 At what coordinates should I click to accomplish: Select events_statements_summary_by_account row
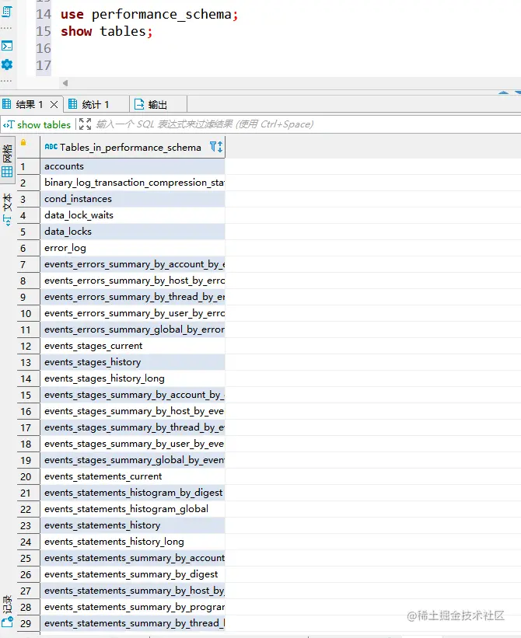[132, 558]
